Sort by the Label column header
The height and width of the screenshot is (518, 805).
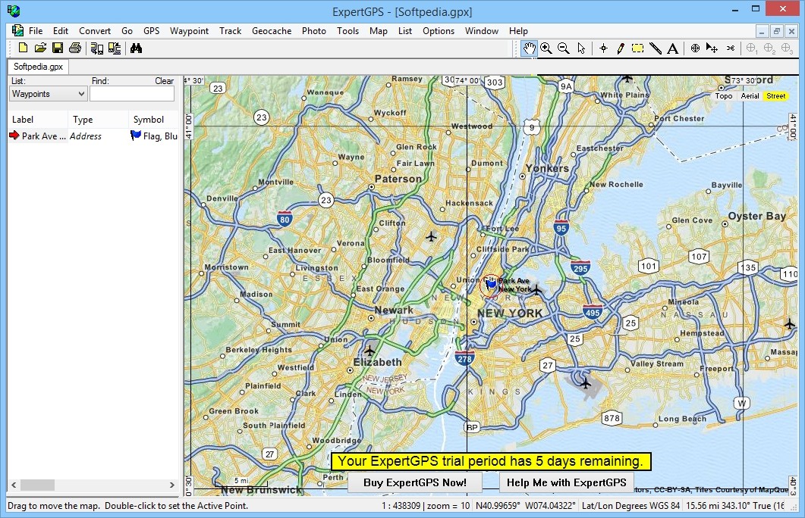[37, 120]
